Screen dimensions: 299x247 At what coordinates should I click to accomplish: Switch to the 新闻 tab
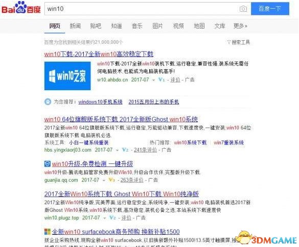click(75, 26)
